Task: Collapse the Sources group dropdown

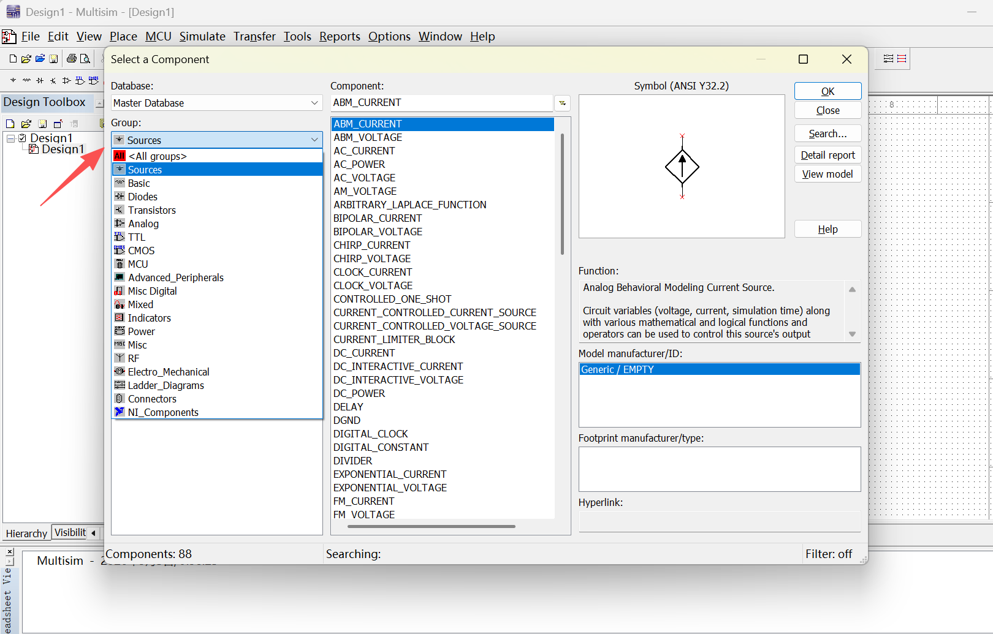Action: (314, 140)
